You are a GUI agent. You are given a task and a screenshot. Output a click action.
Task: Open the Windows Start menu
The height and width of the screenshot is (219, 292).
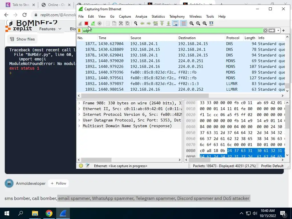[x=7, y=213]
